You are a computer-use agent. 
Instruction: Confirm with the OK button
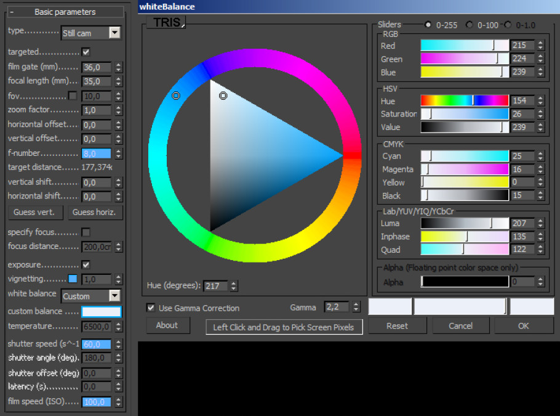point(524,326)
